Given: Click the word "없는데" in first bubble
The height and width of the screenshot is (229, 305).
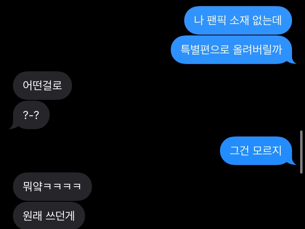Looking at the screenshot, I should [267, 20].
